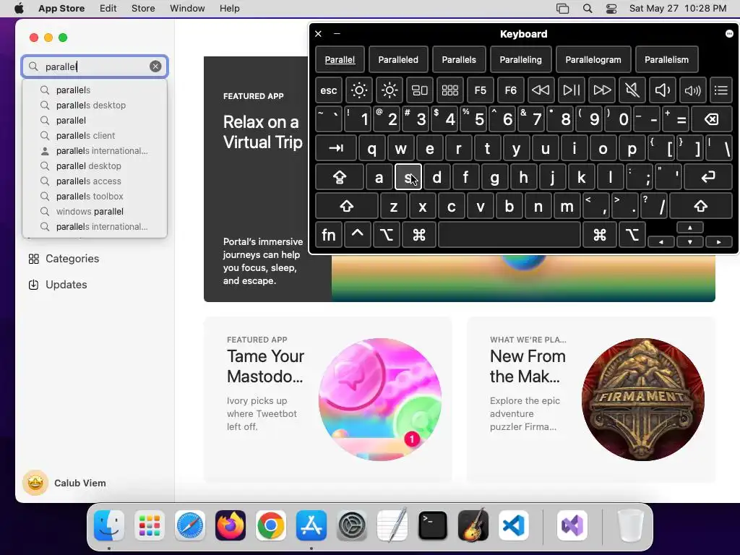740x555 pixels.
Task: Open the Tame Your Mastodon featured card
Action: tap(327, 399)
